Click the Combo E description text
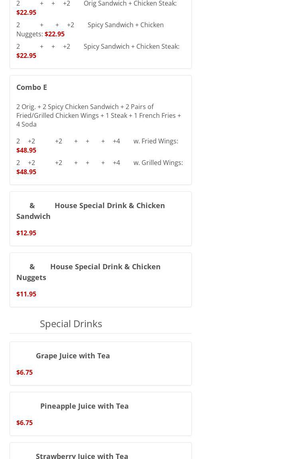Screen dimensions: 307x459 pos(98,115)
